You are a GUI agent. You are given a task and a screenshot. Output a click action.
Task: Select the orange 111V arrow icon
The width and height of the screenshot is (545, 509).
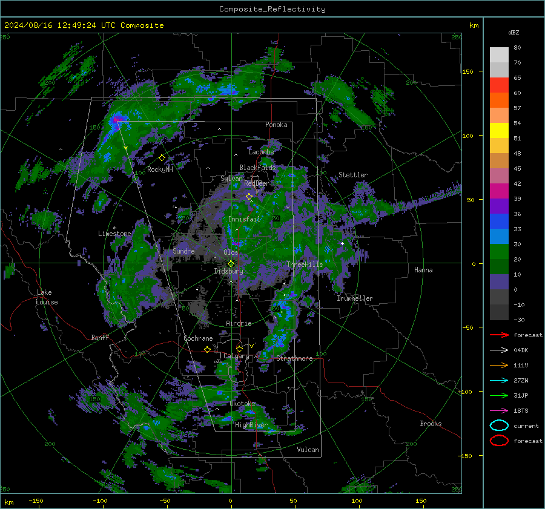(499, 365)
